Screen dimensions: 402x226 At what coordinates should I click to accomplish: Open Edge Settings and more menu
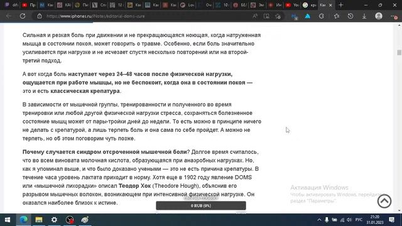(394, 16)
